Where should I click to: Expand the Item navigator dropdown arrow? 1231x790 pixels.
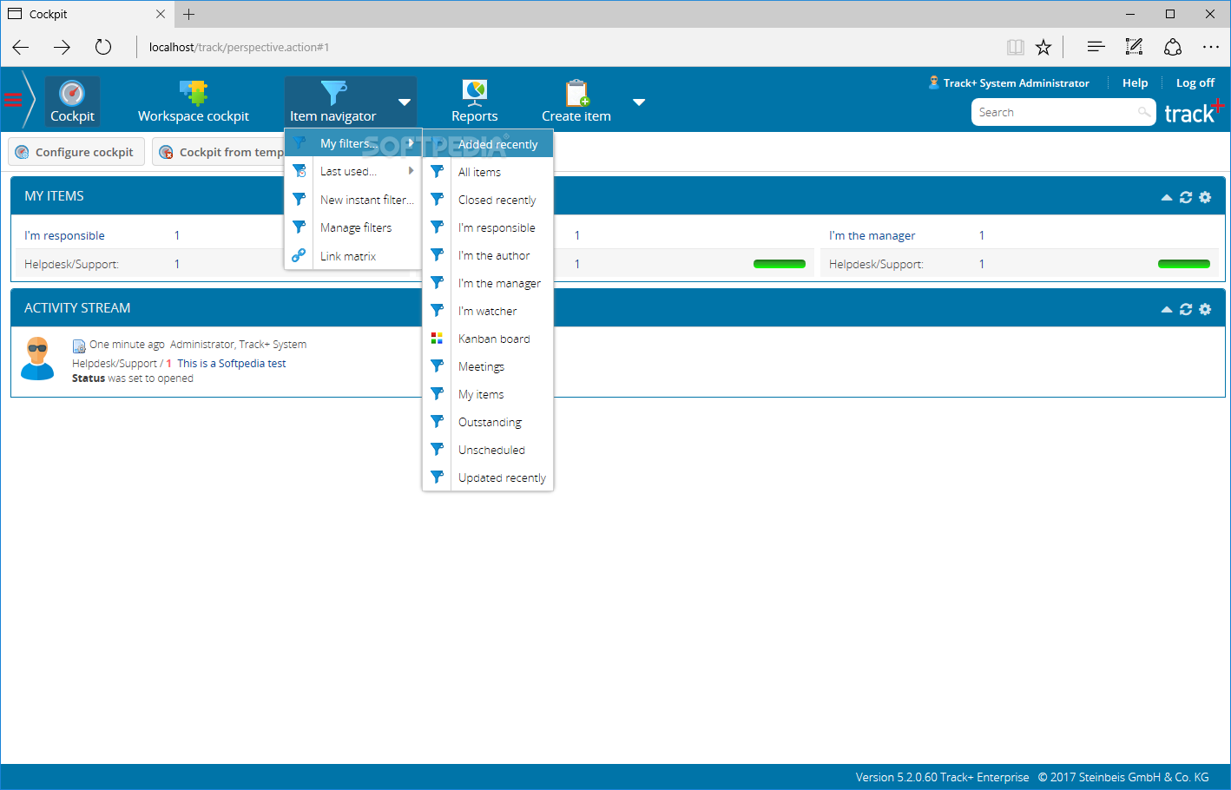(405, 102)
